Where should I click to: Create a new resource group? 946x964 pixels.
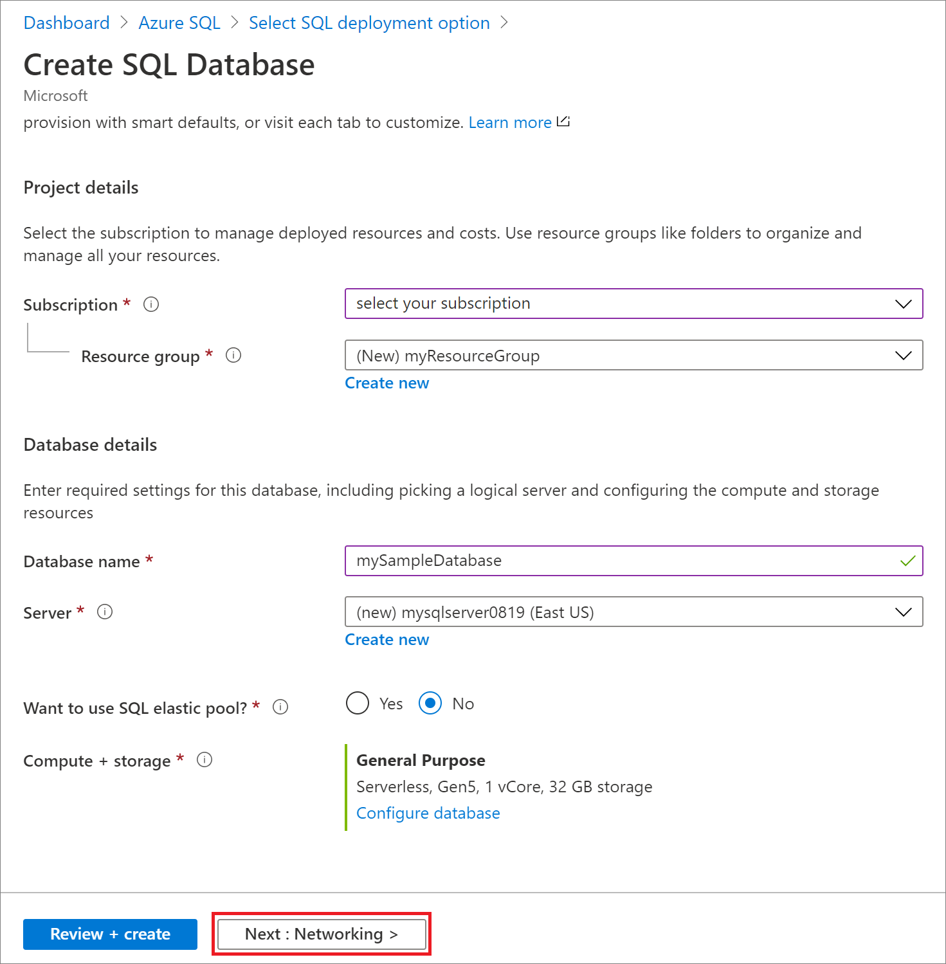[x=387, y=383]
